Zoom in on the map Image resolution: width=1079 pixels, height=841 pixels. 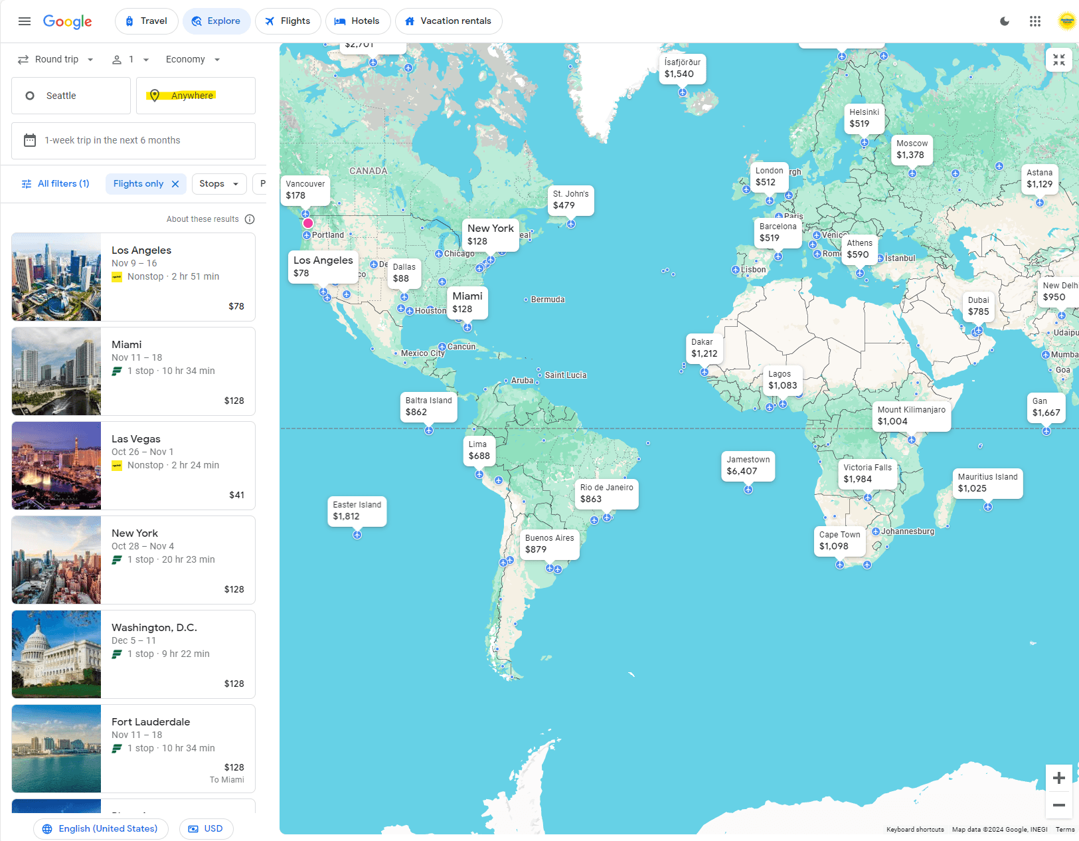[x=1059, y=777]
